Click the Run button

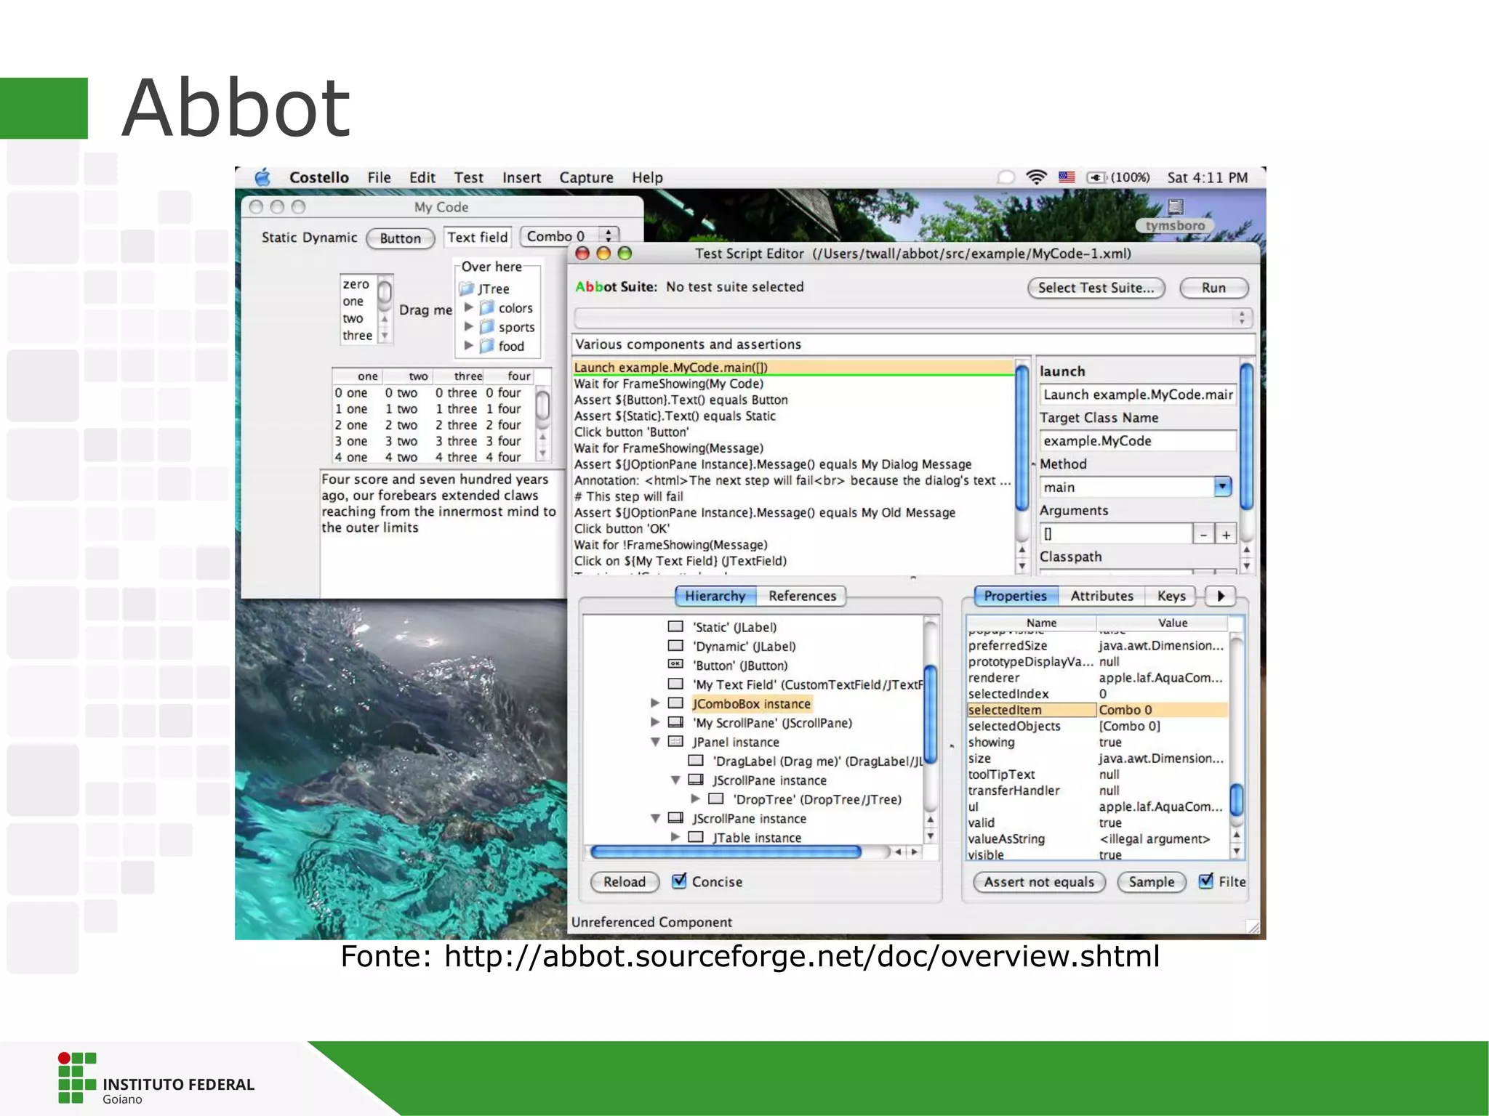click(1213, 288)
